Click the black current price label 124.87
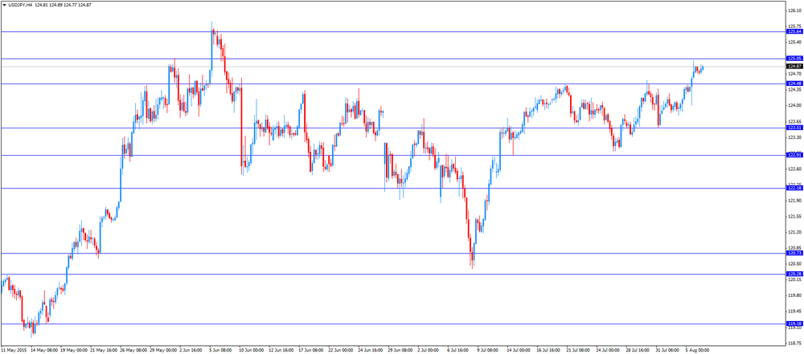The height and width of the screenshot is (354, 804). point(794,67)
